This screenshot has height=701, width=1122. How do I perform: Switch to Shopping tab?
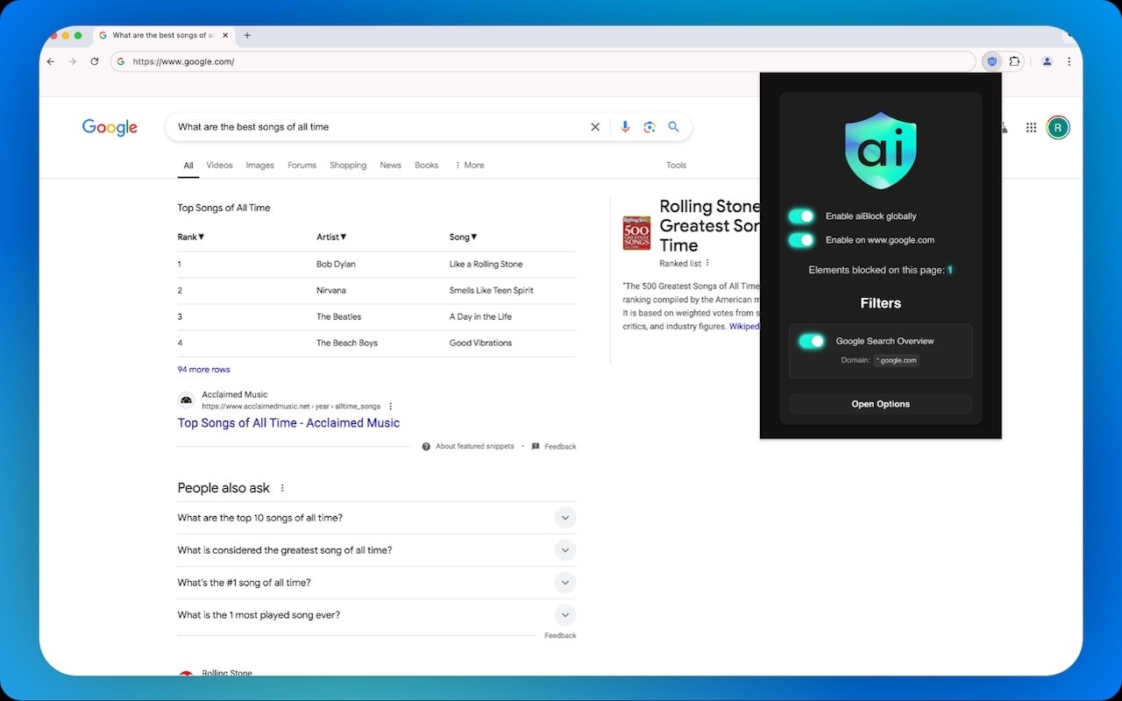tap(348, 165)
